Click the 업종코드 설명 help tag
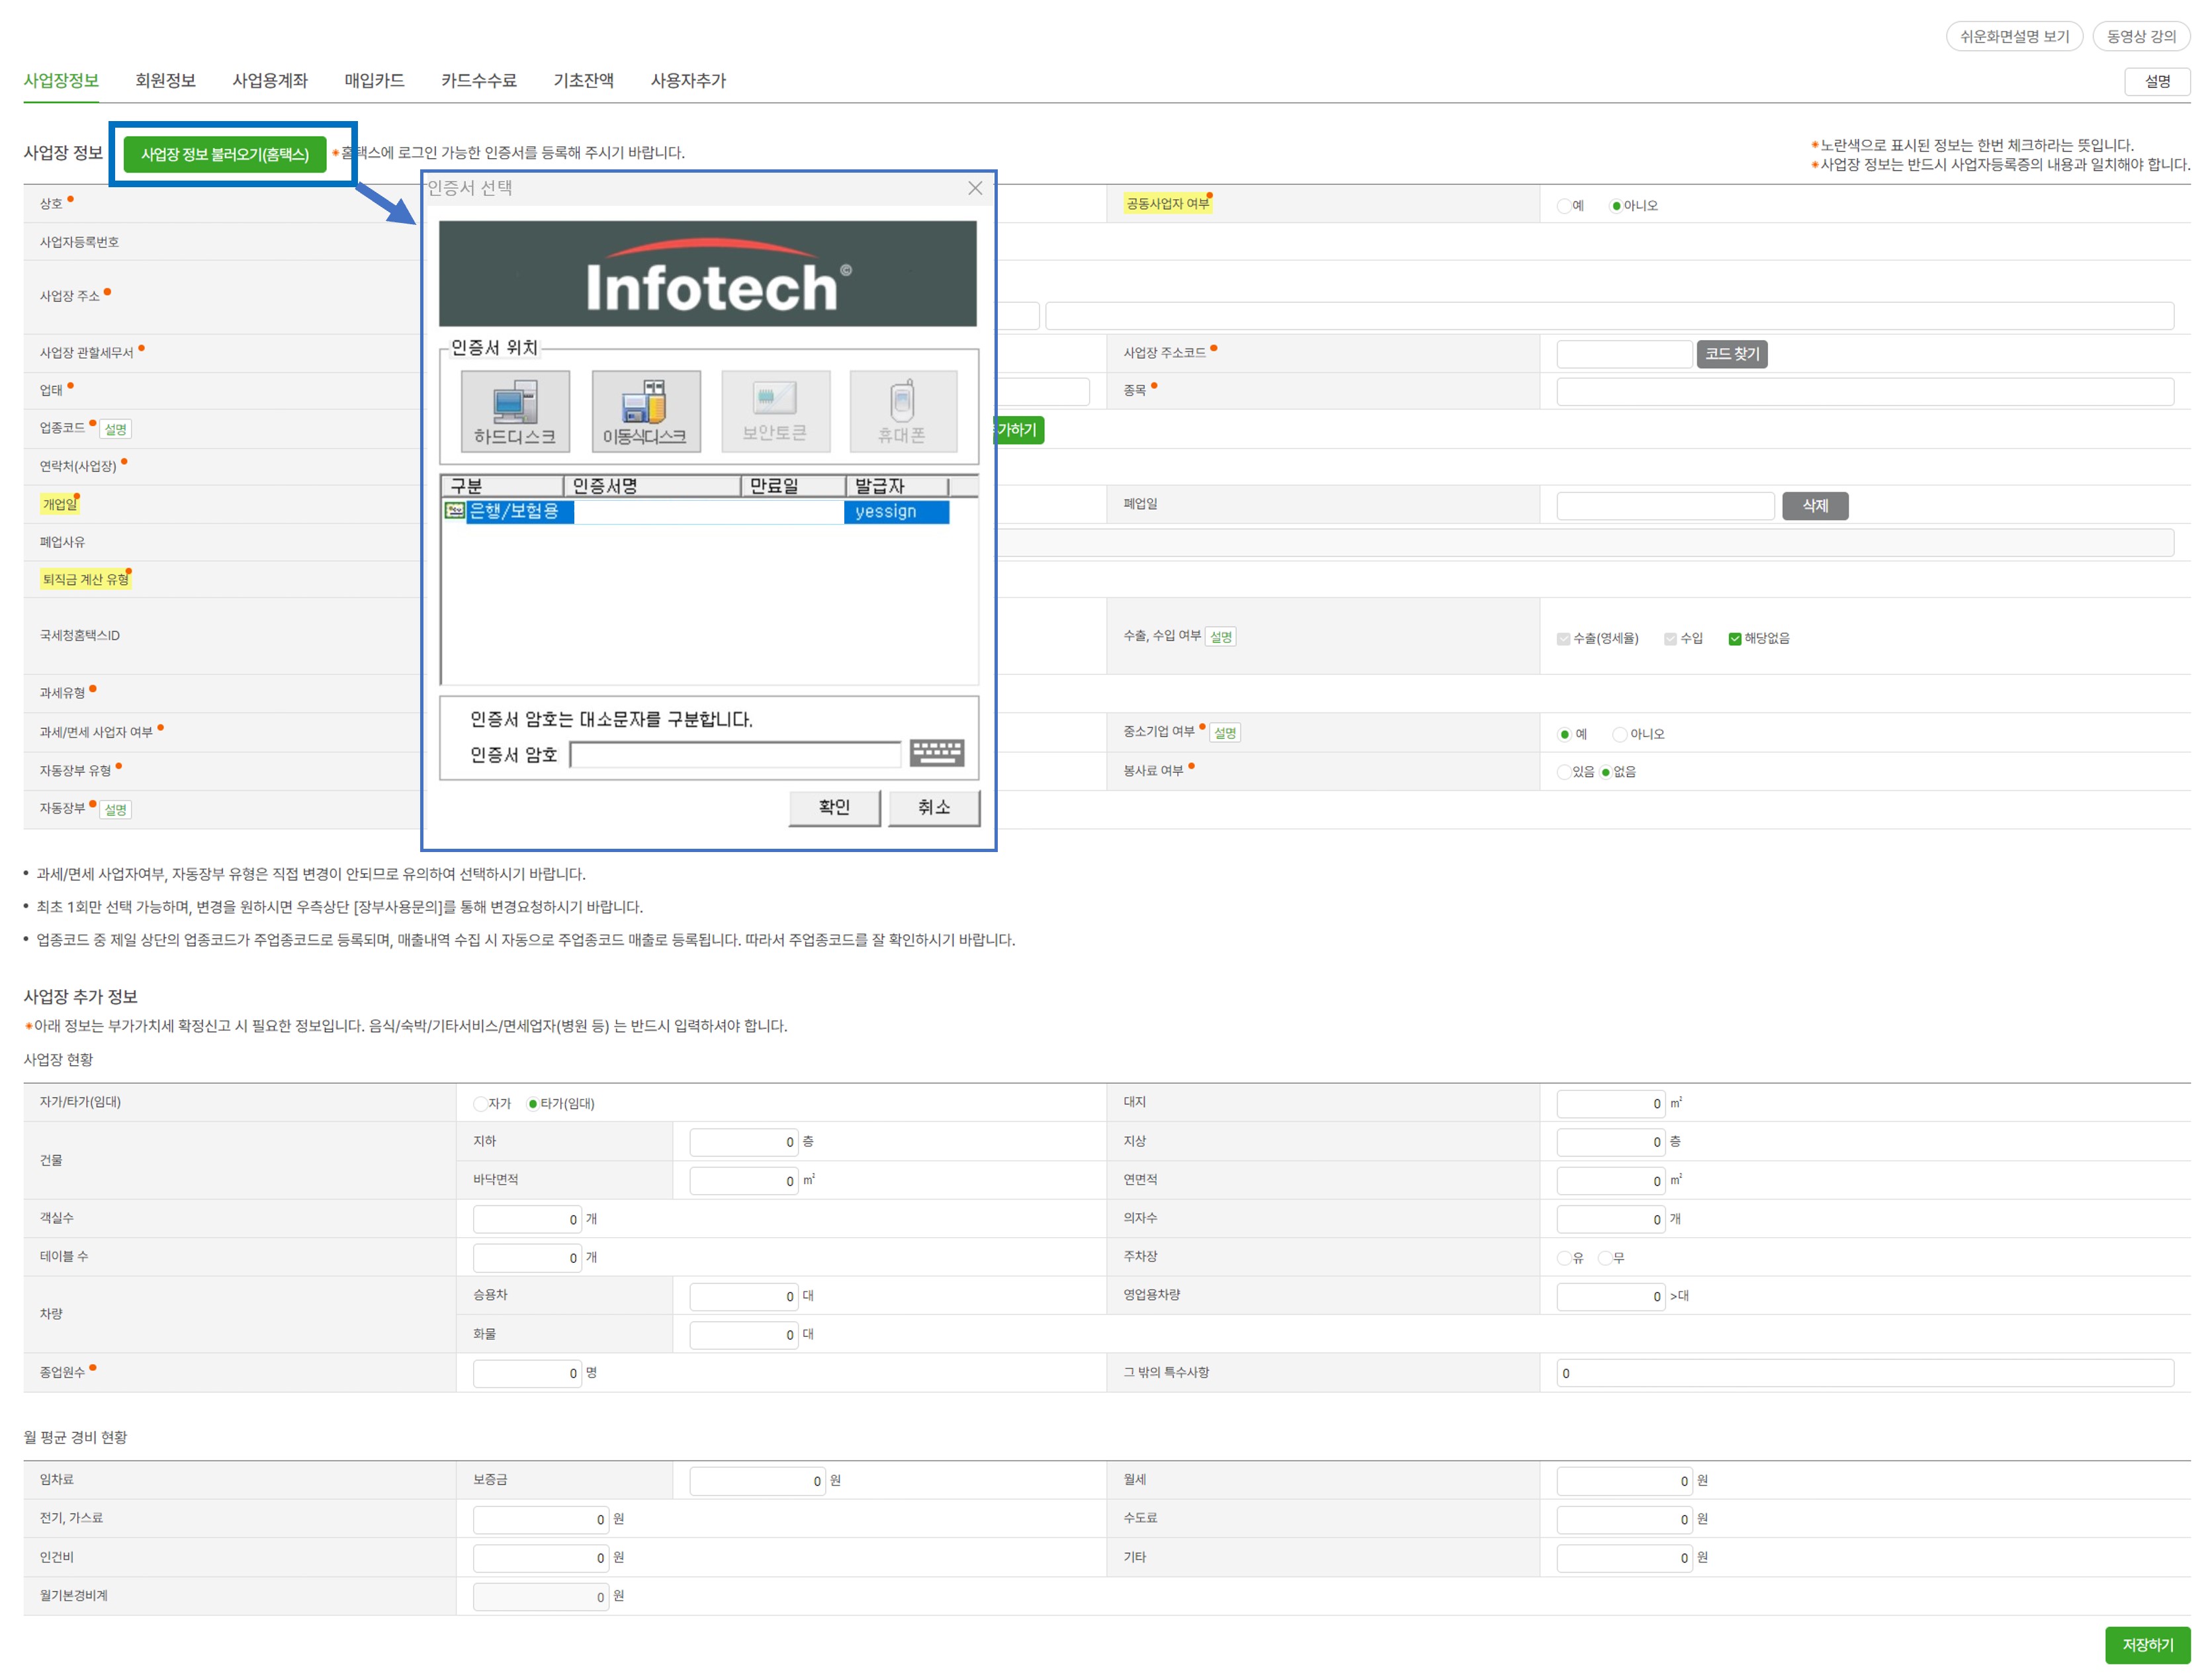The height and width of the screenshot is (1677, 2212). (116, 429)
